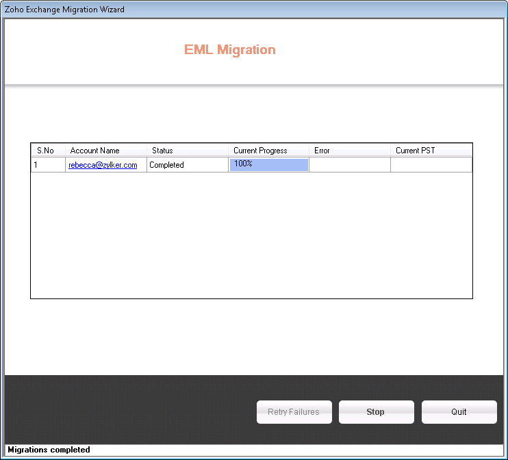Select the Completed status cell
Image resolution: width=508 pixels, height=460 pixels.
tap(187, 165)
